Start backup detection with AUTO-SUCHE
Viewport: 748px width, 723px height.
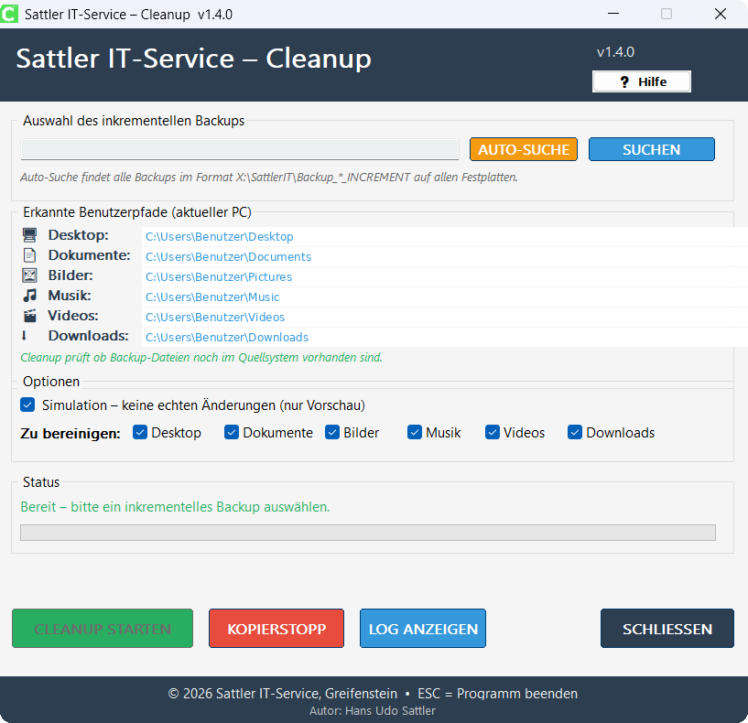pos(523,149)
